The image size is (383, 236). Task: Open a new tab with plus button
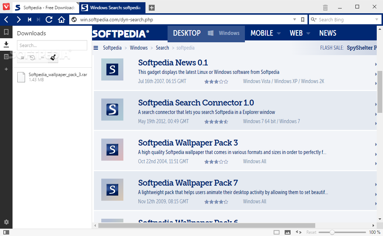152,8
